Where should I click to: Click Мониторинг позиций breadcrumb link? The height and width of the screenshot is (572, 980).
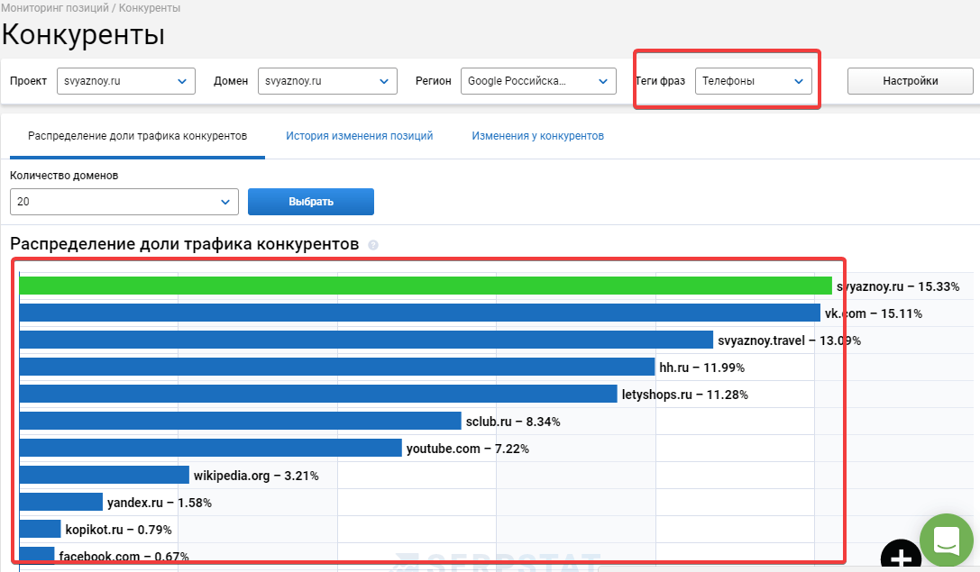tap(55, 8)
